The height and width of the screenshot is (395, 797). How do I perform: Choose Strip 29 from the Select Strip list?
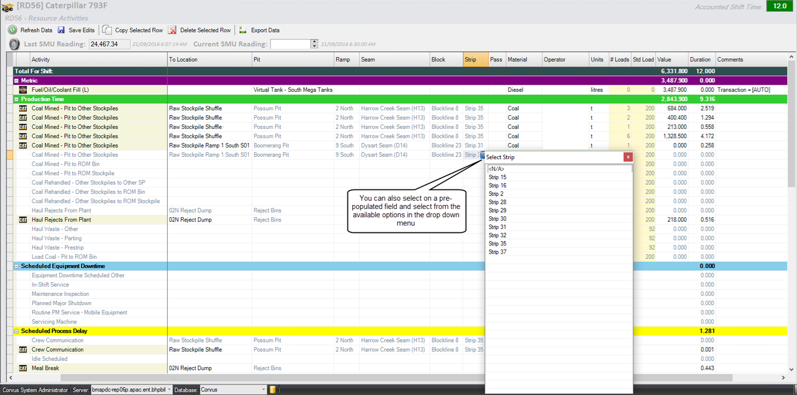(559, 211)
